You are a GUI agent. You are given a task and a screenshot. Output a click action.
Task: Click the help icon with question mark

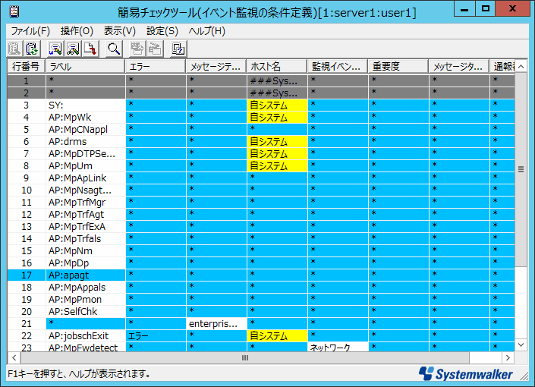[178, 49]
